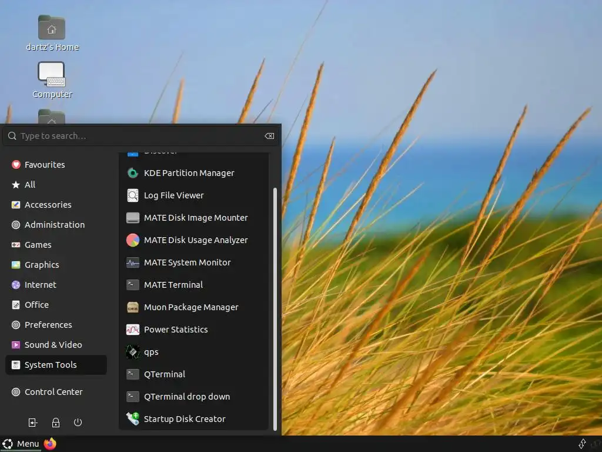Image resolution: width=602 pixels, height=452 pixels.
Task: Open Muon Package Manager icon
Action: click(x=132, y=307)
